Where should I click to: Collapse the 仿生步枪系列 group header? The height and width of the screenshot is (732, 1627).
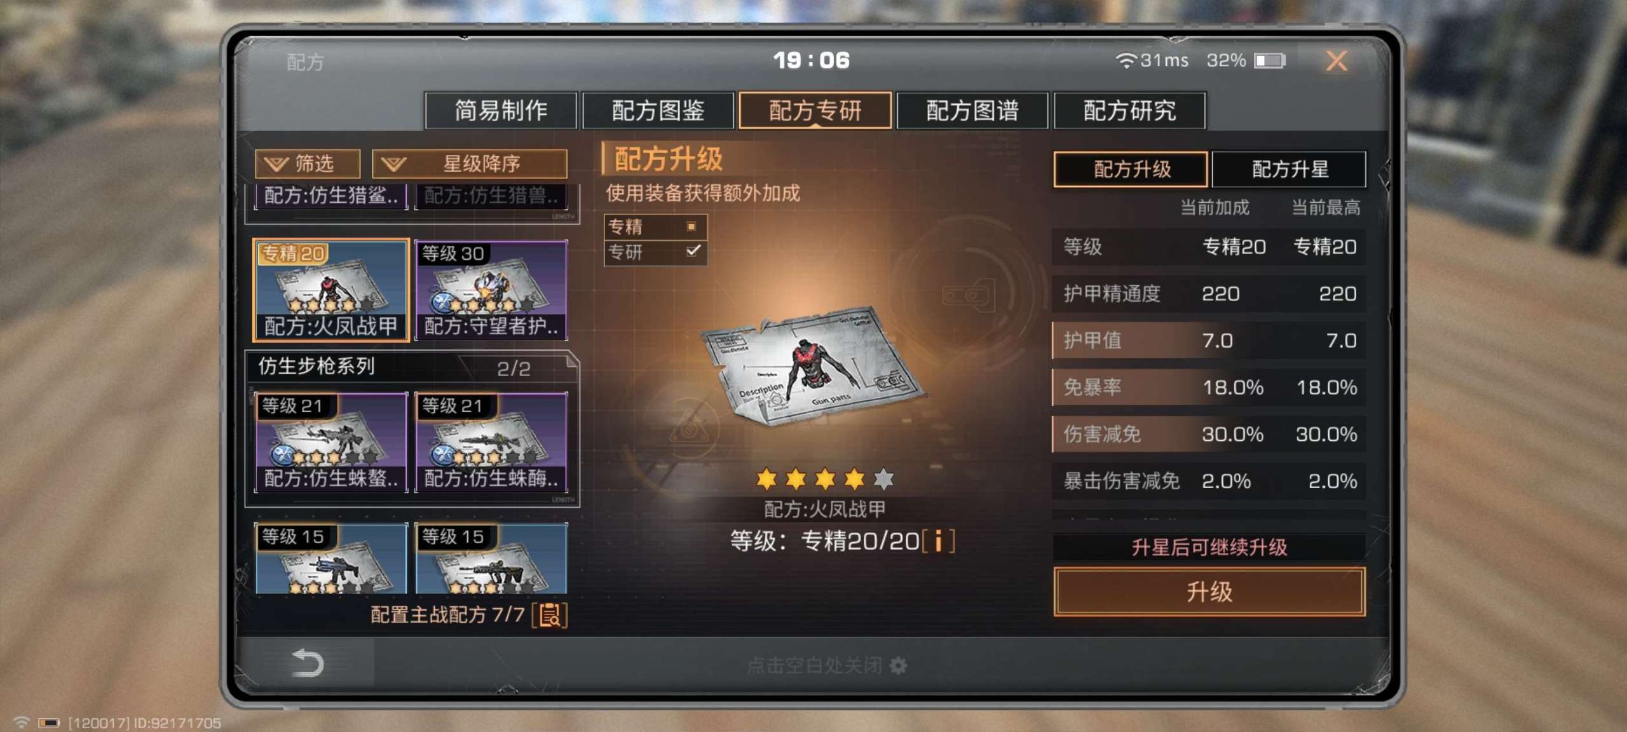(412, 367)
